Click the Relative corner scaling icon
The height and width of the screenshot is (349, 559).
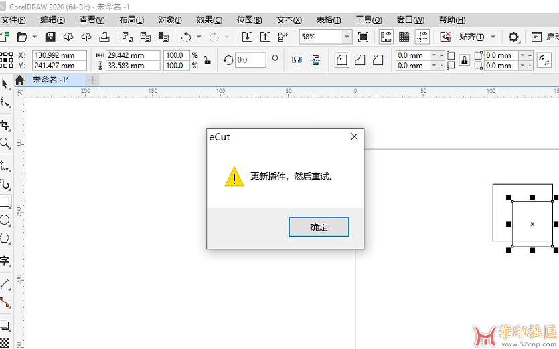[x=544, y=60]
